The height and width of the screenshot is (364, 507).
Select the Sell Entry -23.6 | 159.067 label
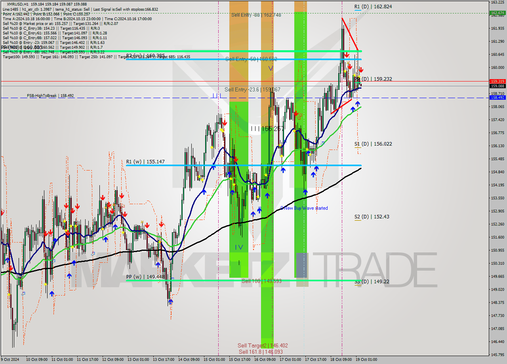pos(252,90)
